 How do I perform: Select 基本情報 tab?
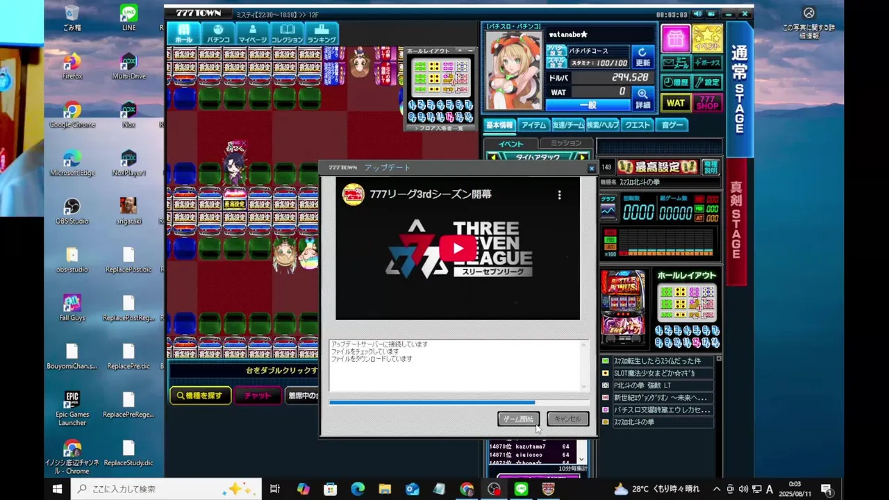point(499,125)
